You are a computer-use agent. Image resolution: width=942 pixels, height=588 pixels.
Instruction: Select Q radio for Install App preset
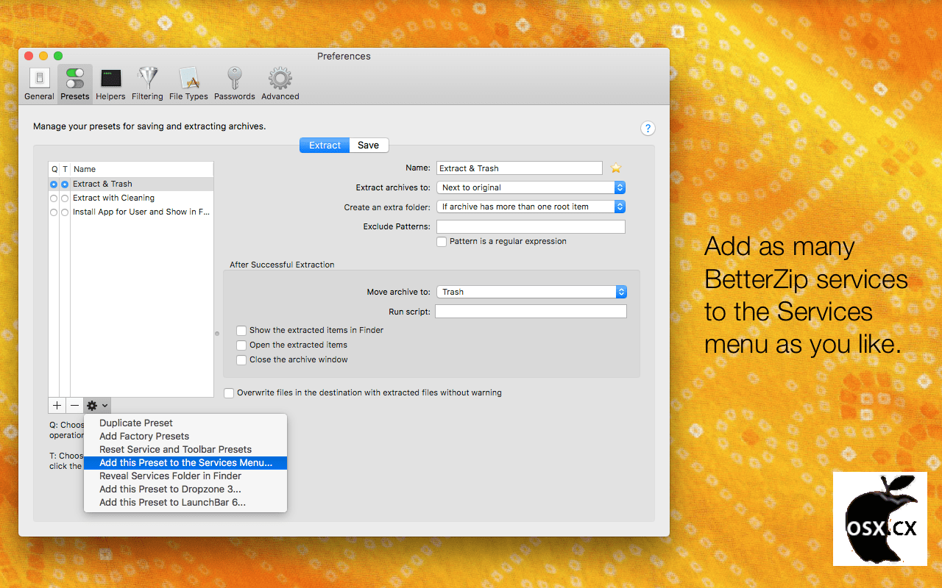[x=54, y=212]
